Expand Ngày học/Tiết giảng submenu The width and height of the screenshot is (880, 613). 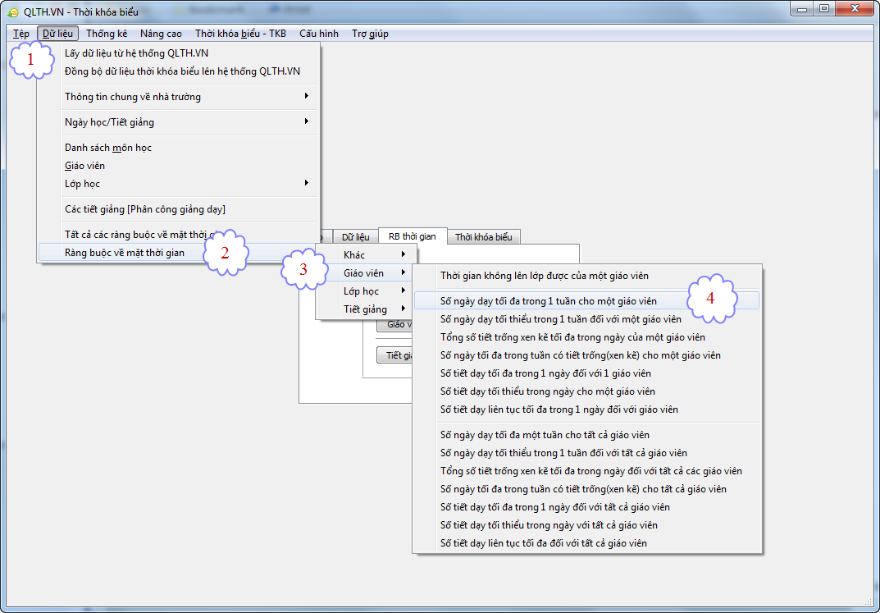tap(179, 121)
